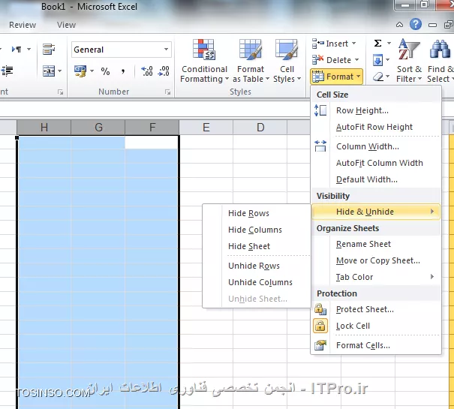Open the Format button dropdown
The width and height of the screenshot is (454, 409).
click(x=336, y=77)
